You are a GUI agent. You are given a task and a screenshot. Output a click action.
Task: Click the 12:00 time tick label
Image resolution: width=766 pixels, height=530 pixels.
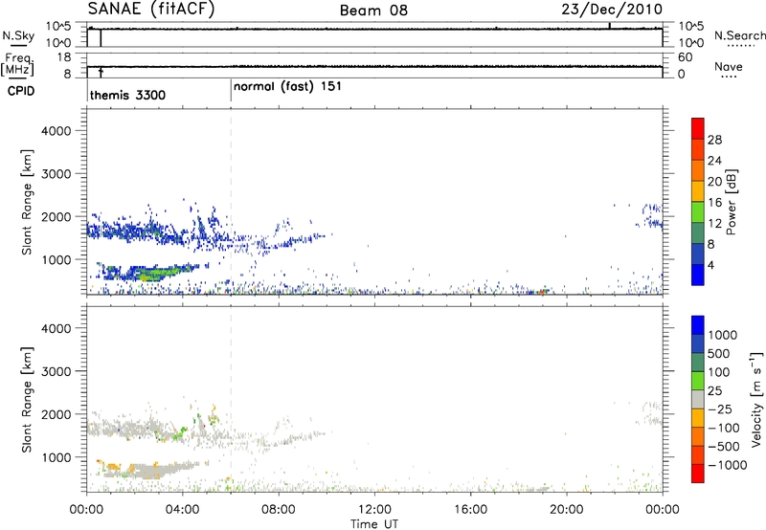coord(374,510)
